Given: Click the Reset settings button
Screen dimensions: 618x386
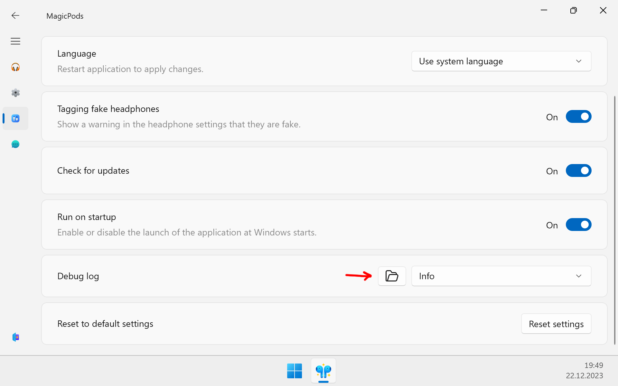Looking at the screenshot, I should click(x=556, y=324).
